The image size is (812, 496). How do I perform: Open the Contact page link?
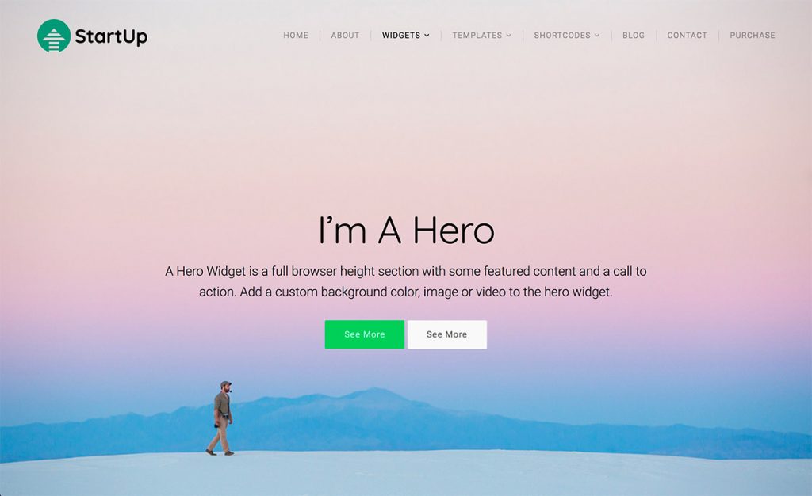pos(688,35)
